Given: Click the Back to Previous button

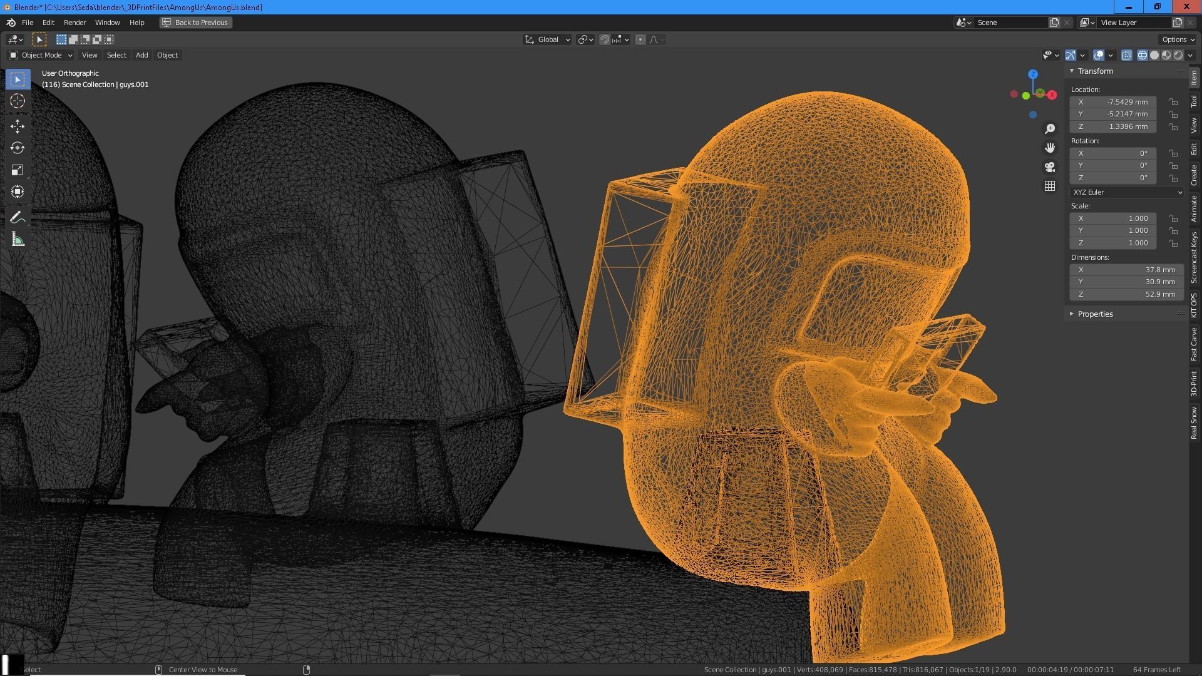Looking at the screenshot, I should [x=196, y=23].
